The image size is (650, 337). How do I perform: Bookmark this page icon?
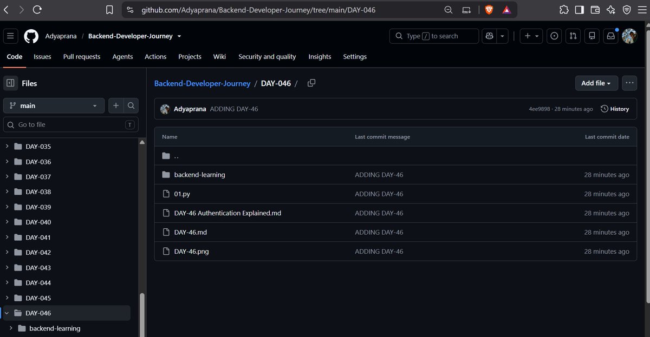109,10
